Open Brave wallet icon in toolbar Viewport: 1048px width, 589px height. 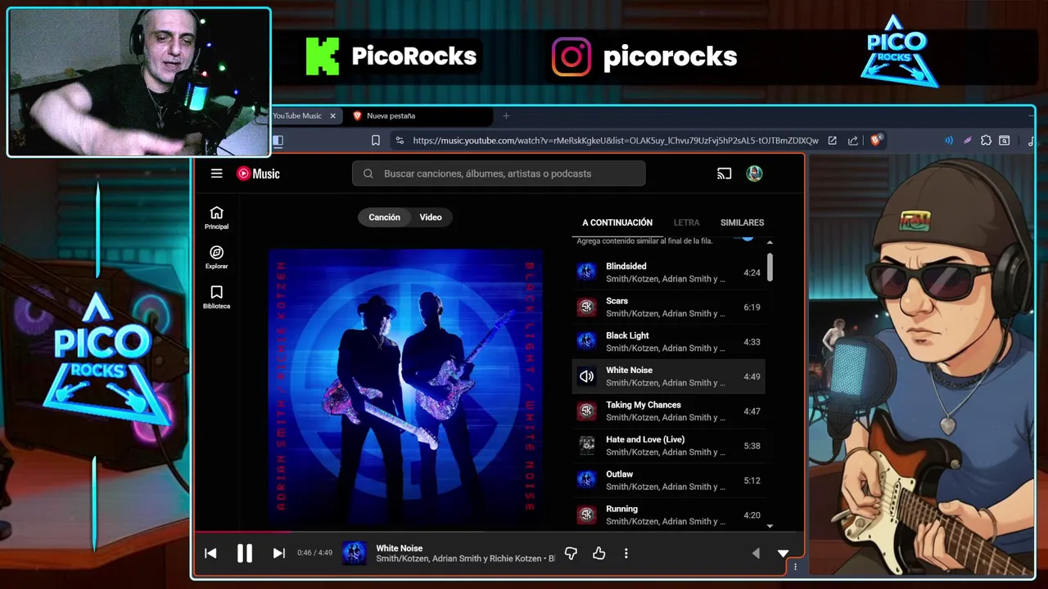1005,141
